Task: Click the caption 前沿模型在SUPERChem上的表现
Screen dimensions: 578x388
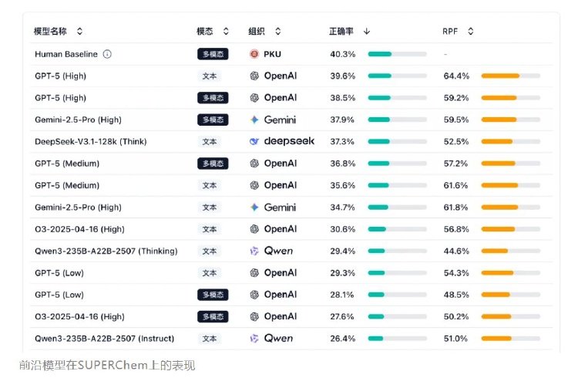Action: (107, 365)
